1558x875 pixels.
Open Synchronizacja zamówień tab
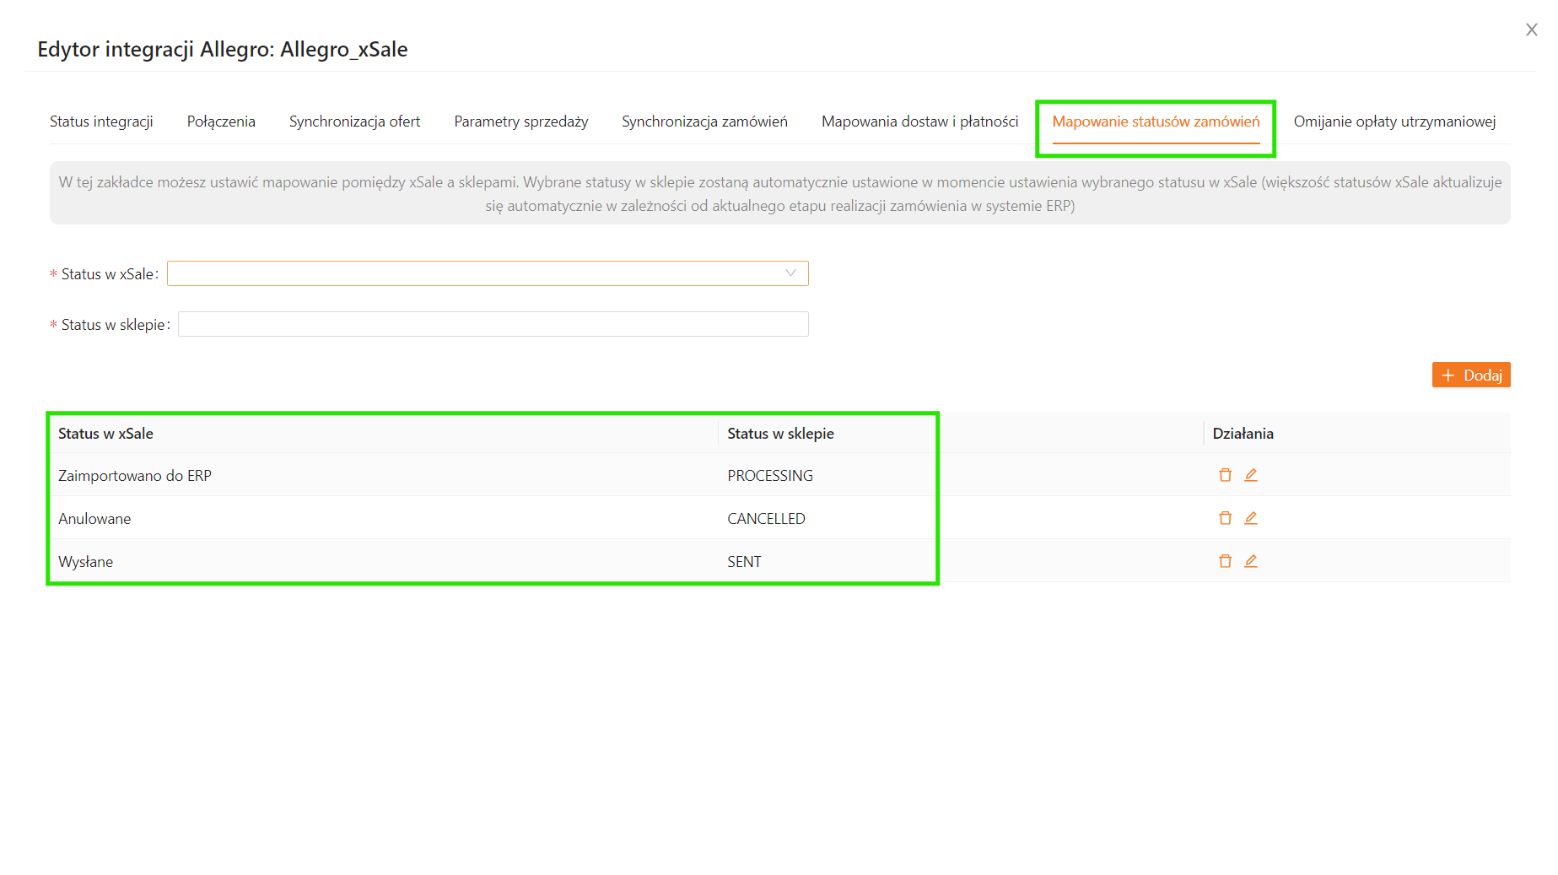click(x=704, y=122)
